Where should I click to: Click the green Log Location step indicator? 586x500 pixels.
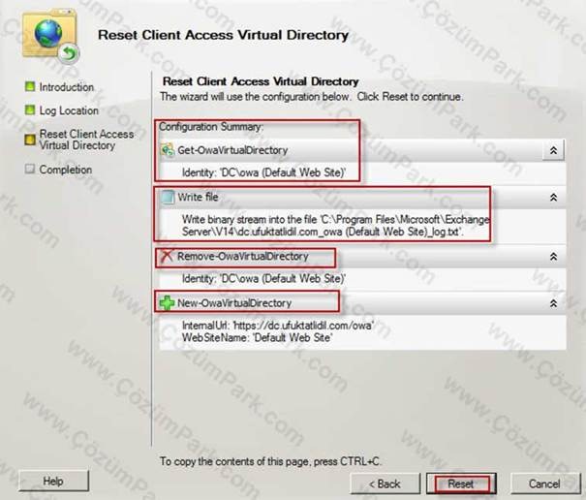pyautogui.click(x=30, y=109)
